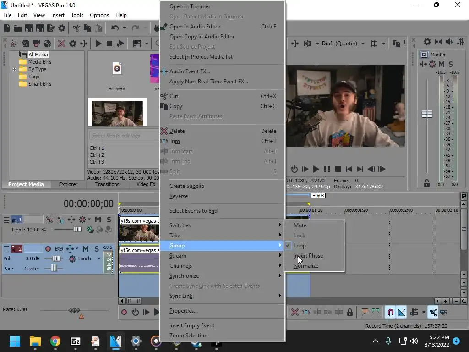This screenshot has width=469, height=352.
Task: Toggle preview overlays grid icon
Action: pyautogui.click(x=374, y=44)
